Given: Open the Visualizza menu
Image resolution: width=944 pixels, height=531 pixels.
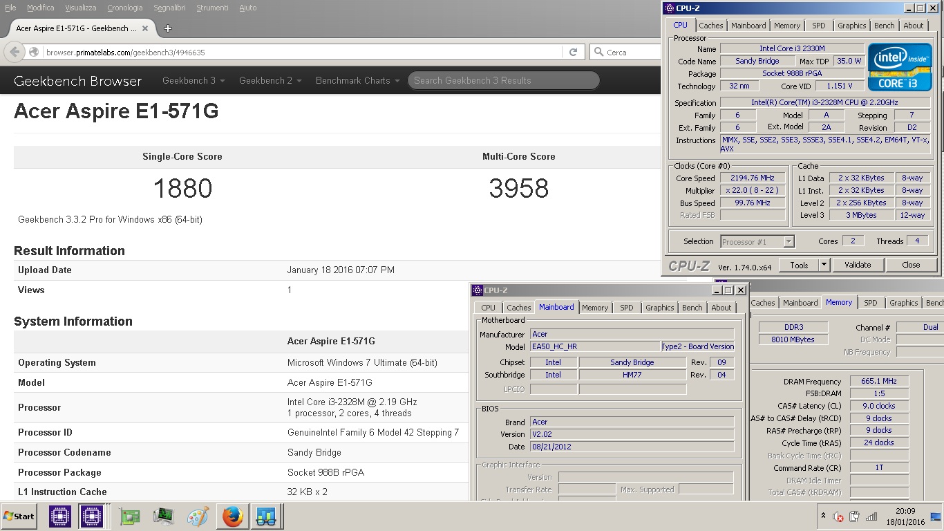Looking at the screenshot, I should (x=81, y=8).
